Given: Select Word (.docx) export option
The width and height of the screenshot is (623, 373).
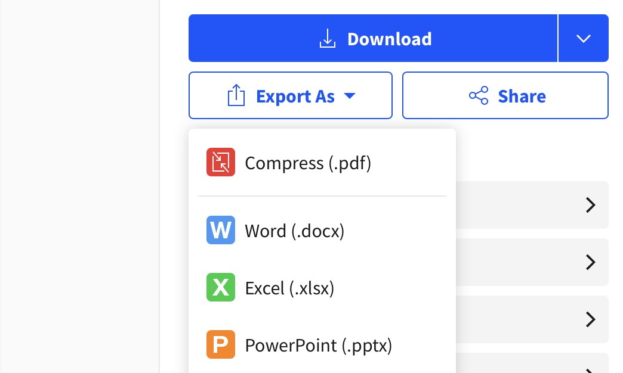Looking at the screenshot, I should pyautogui.click(x=295, y=231).
